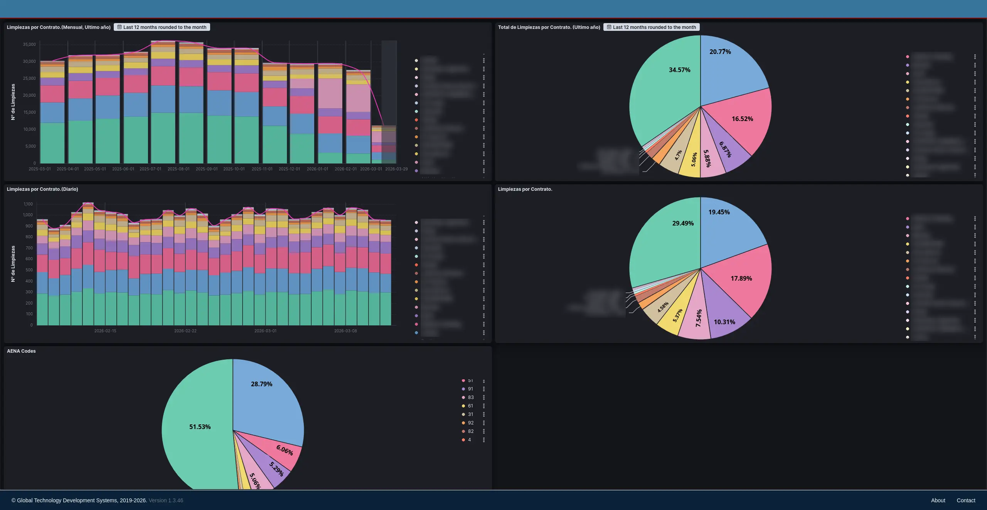This screenshot has height=510, width=987.
Task: Click the Limpiezas por Contrato.(Diario) panel title
Action: 42,189
